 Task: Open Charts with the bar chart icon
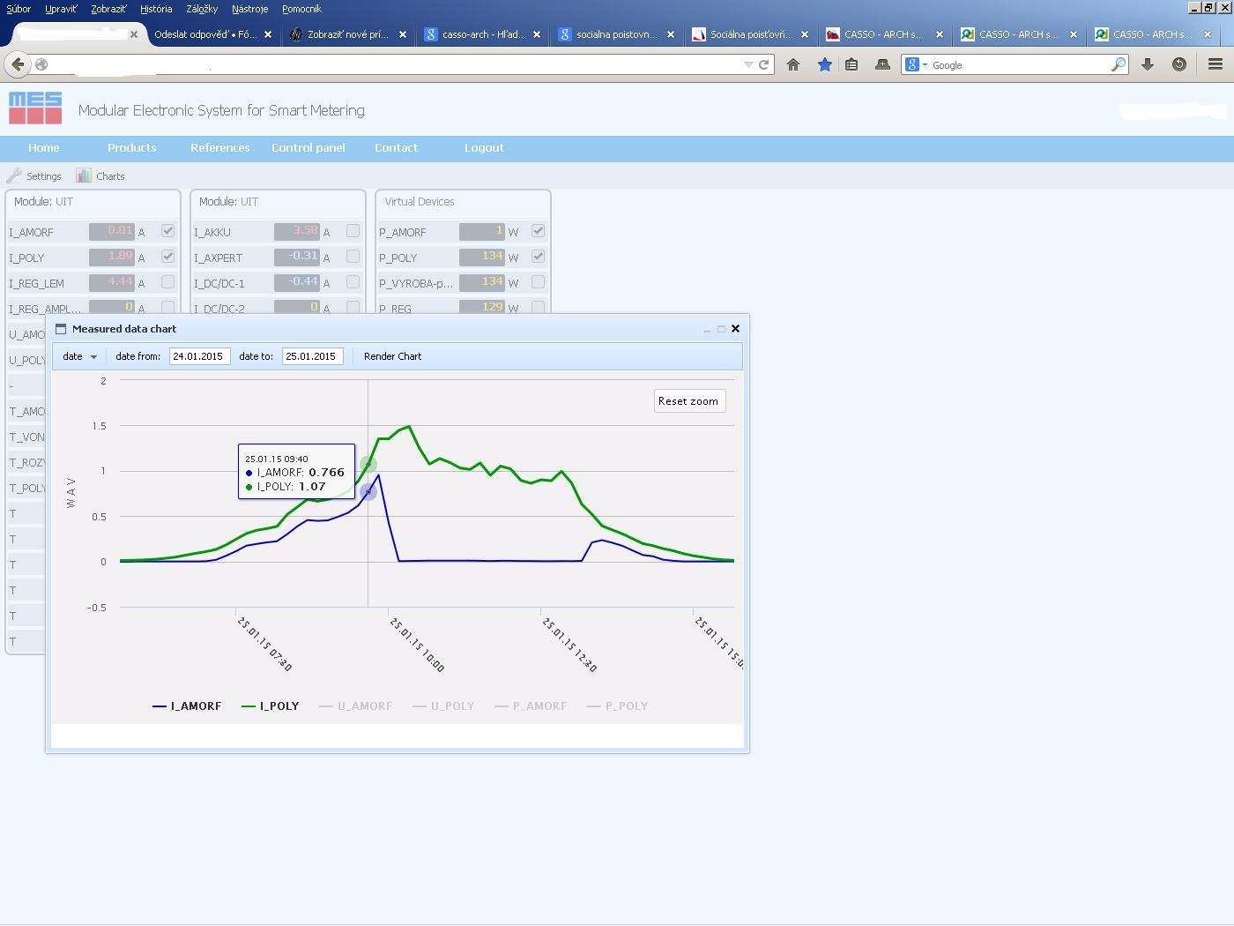click(x=84, y=175)
